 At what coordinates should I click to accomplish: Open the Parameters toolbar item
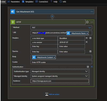[x=14, y=2]
